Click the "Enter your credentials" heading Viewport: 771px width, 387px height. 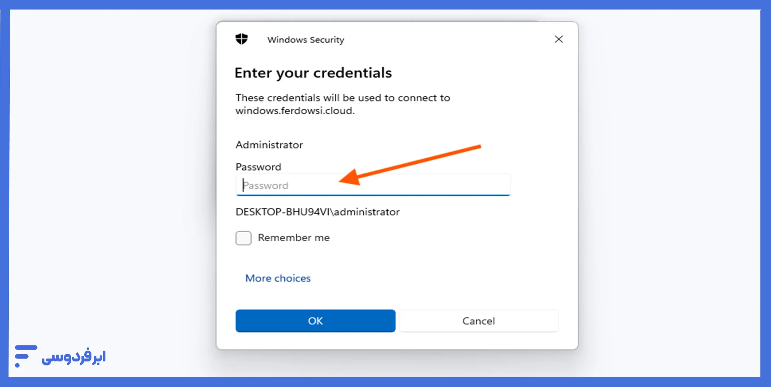click(313, 73)
